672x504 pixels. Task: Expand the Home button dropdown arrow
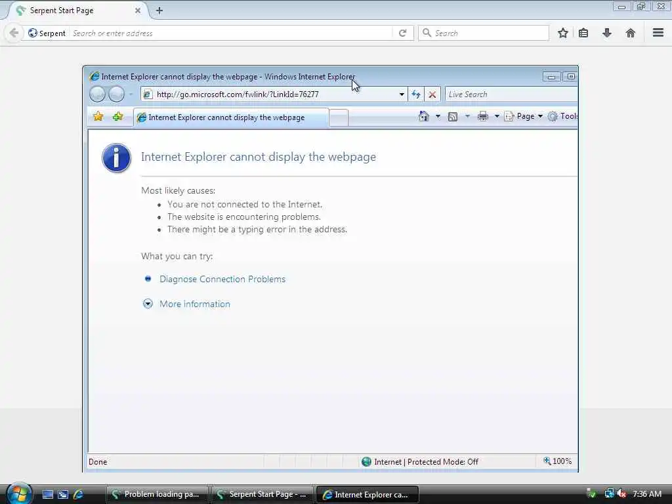[x=438, y=116]
